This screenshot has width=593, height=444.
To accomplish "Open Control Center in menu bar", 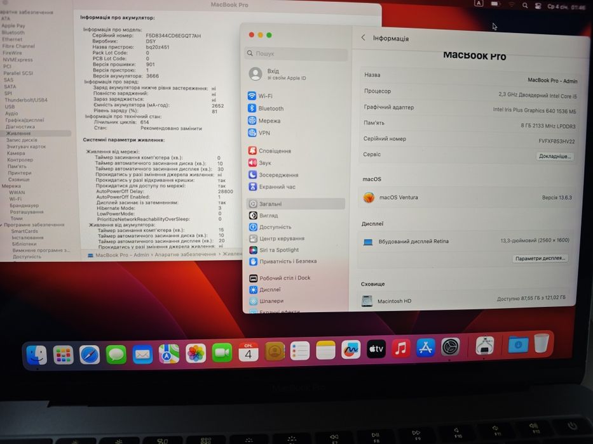I will [538, 6].
